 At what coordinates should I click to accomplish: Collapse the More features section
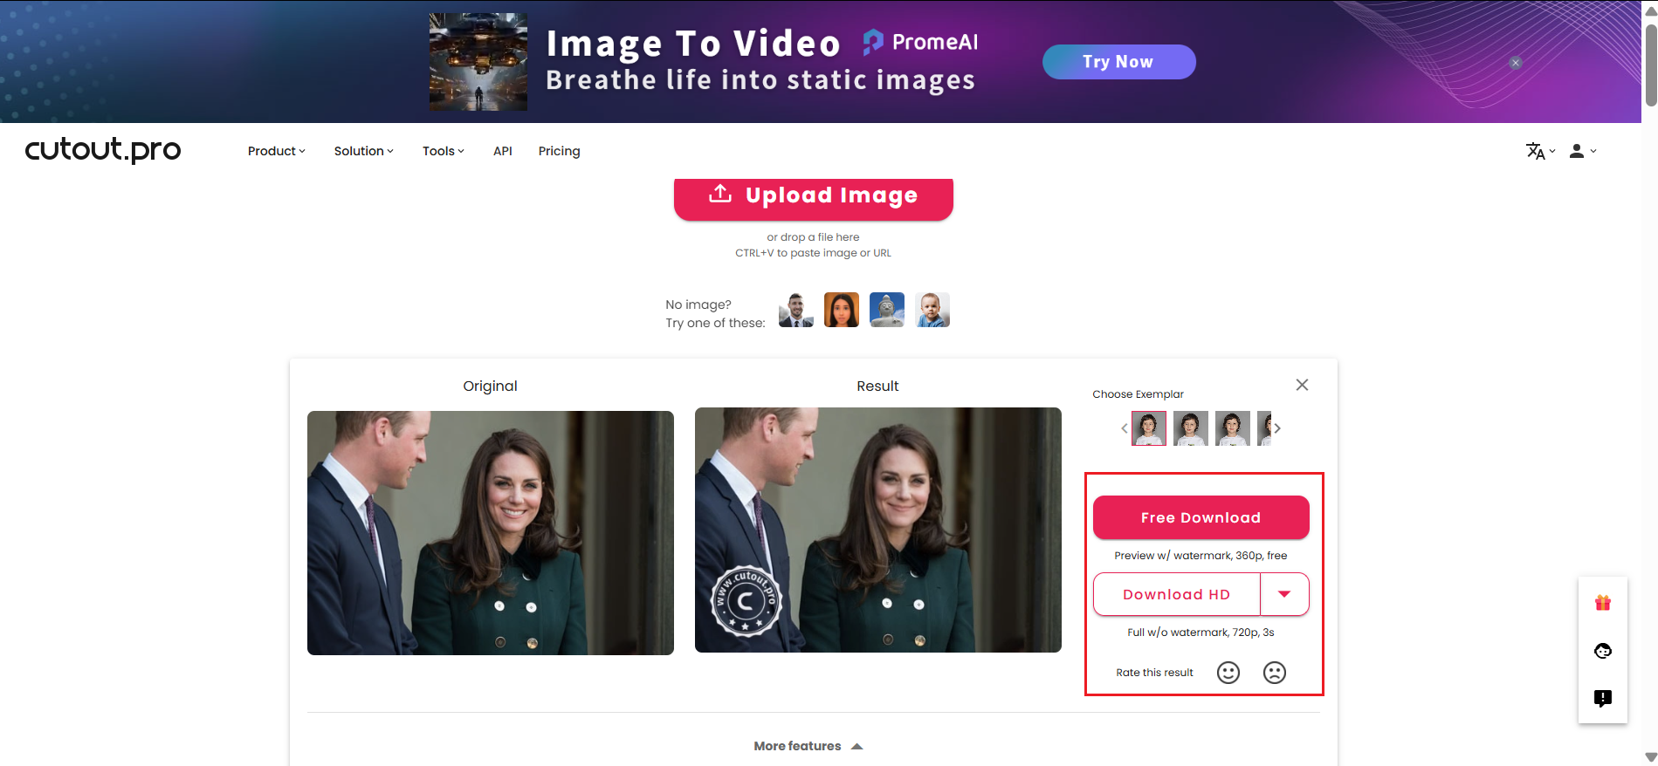tap(808, 746)
